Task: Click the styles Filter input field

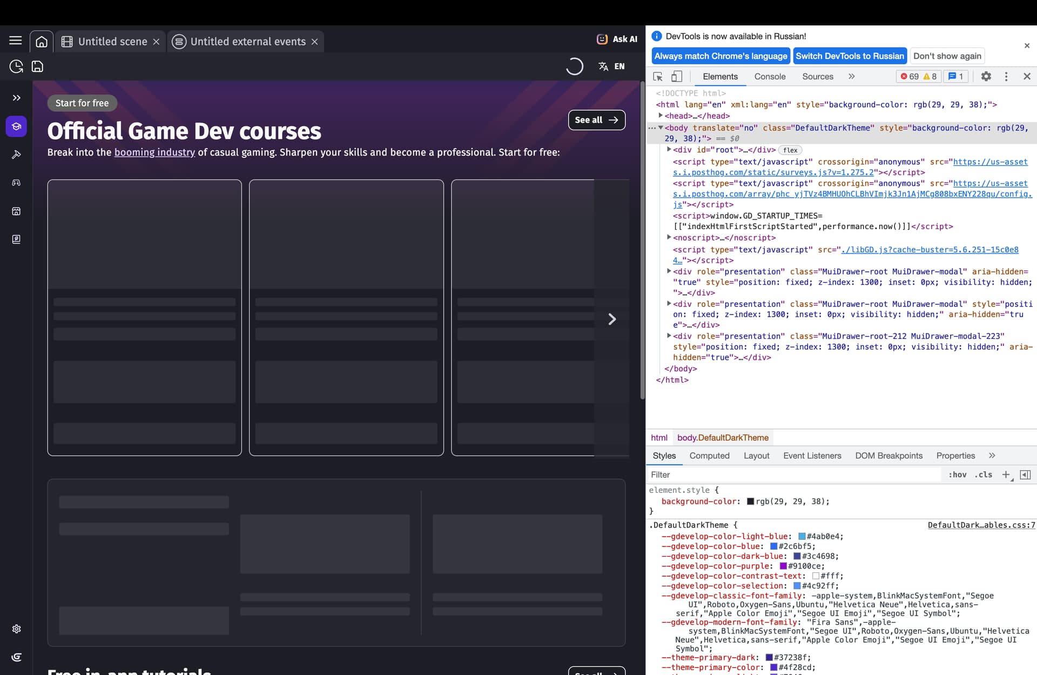Action: (702, 474)
